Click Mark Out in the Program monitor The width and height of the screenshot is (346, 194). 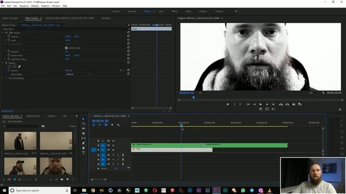[x=240, y=105]
